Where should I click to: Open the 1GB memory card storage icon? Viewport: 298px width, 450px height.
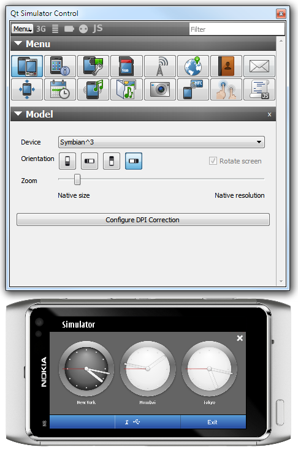[126, 66]
